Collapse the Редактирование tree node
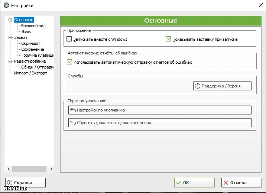This screenshot has width=266, height=193. [x=10, y=61]
